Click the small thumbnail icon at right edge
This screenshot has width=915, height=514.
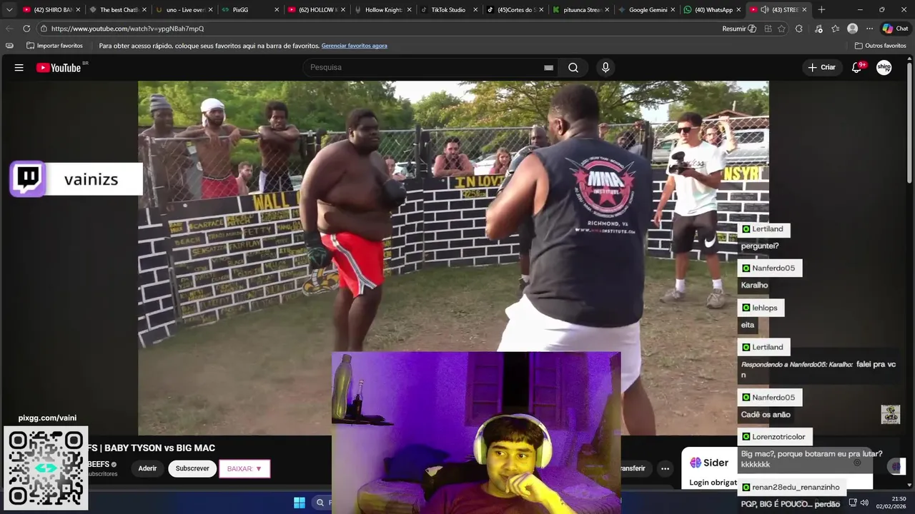pyautogui.click(x=890, y=414)
